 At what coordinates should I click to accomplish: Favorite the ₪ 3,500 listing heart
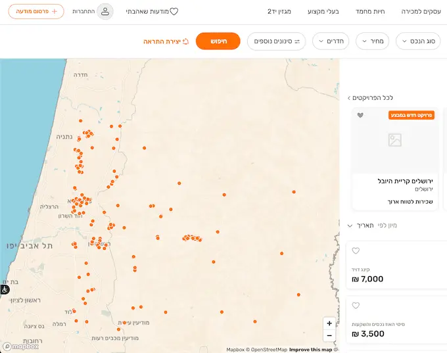coord(356,306)
